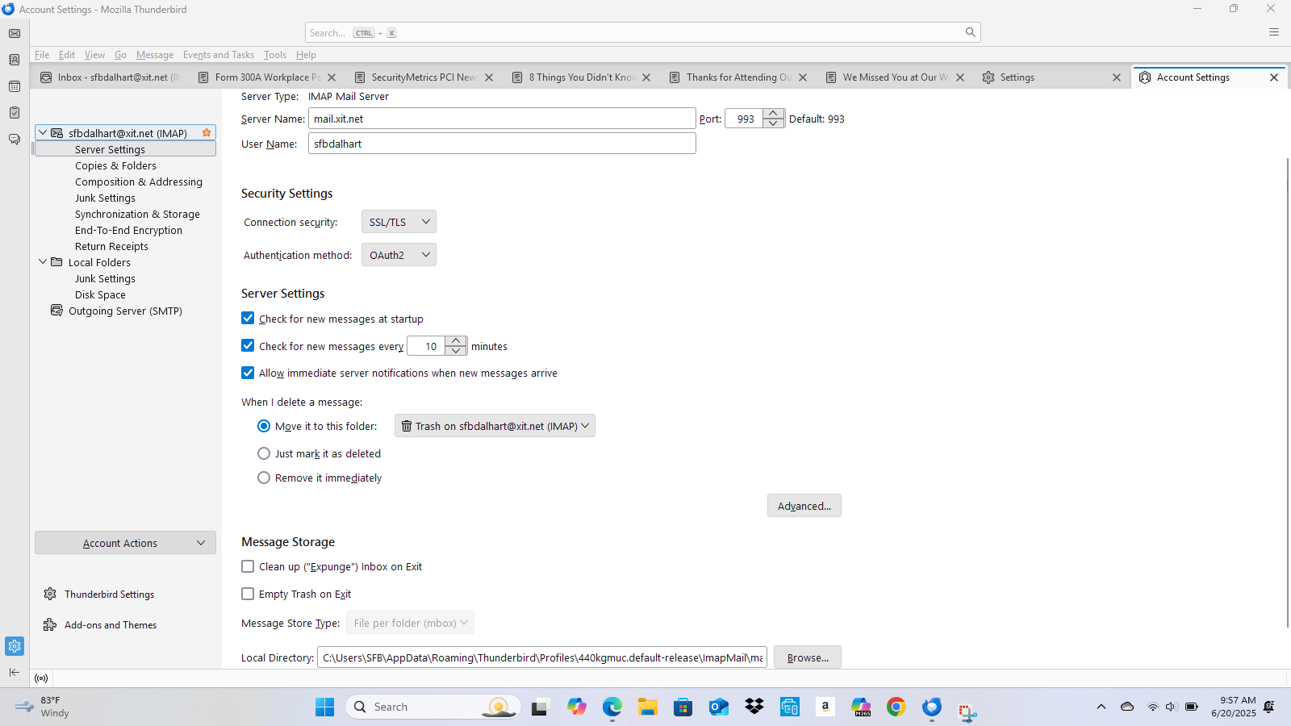
Task: Click the default account star icon
Action: [207, 132]
